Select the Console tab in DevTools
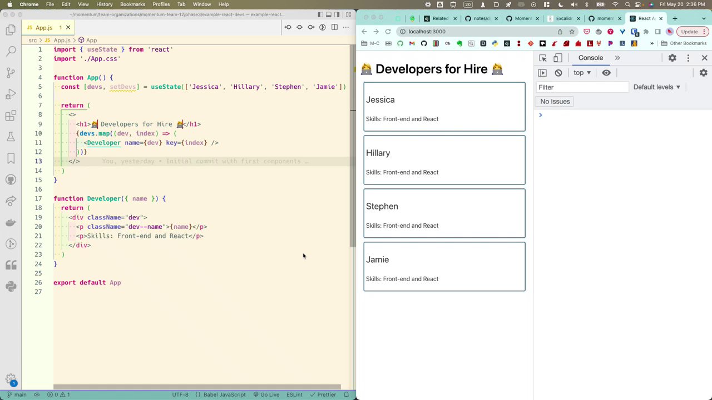Screen dimensions: 712x400 [x=590, y=58]
